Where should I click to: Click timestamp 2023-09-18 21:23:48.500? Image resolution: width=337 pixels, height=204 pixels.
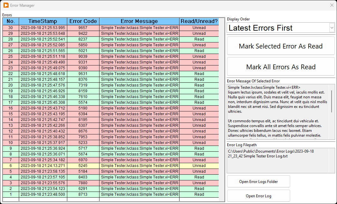click(x=43, y=194)
